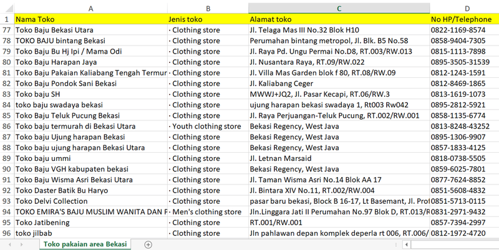Click the No HP/Telephone header cell
Screen dimensions: 499x250
[464, 19]
